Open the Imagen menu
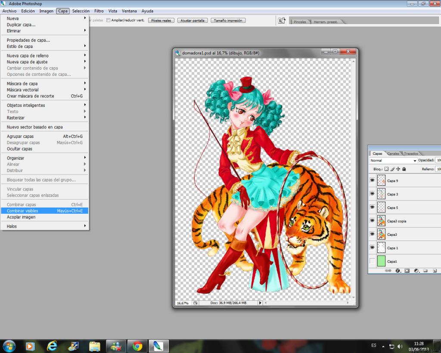Image resolution: width=441 pixels, height=353 pixels. [x=46, y=11]
